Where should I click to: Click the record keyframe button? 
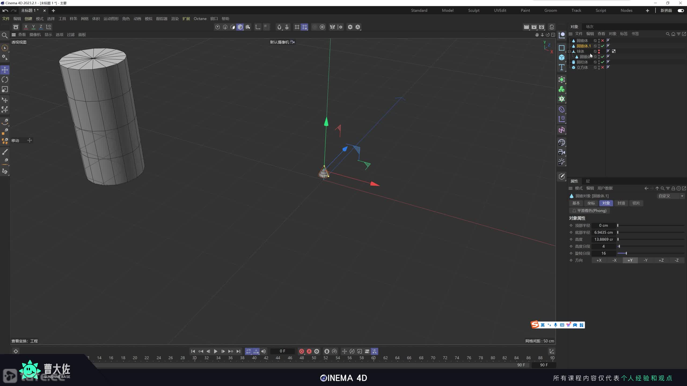301,351
